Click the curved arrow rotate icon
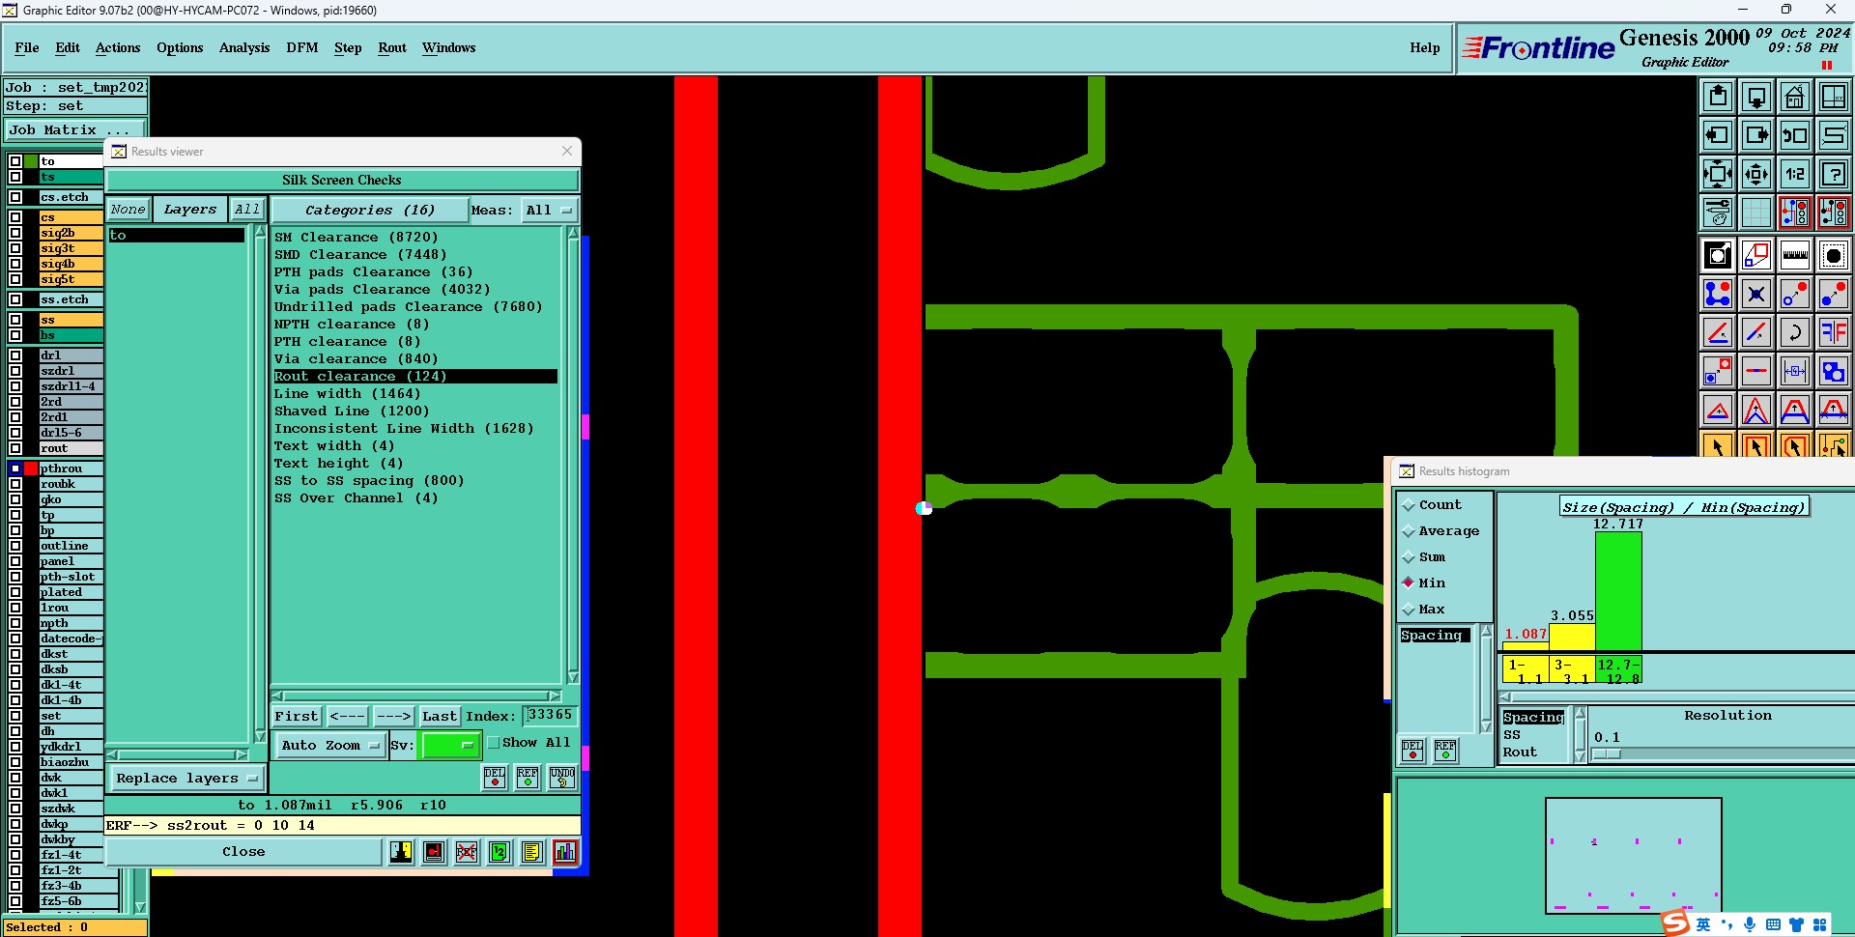This screenshot has width=1855, height=937. pyautogui.click(x=1795, y=332)
